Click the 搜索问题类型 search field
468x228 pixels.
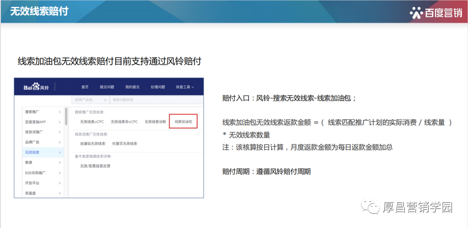coord(156,100)
